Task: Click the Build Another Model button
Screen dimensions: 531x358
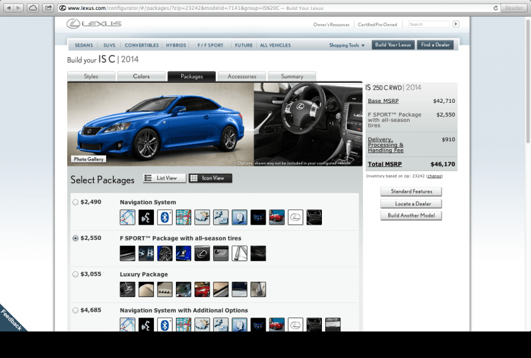Action: tap(411, 215)
